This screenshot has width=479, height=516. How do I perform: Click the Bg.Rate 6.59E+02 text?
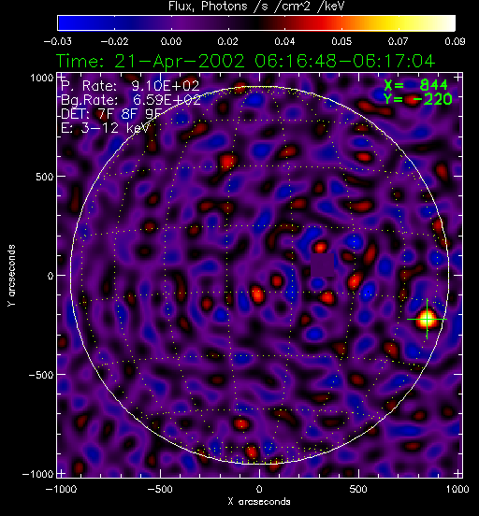pos(131,100)
